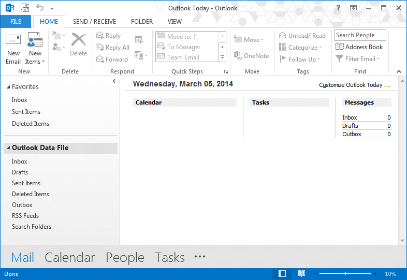
Task: Minimize the folder pane with the arrow
Action: [x=114, y=81]
